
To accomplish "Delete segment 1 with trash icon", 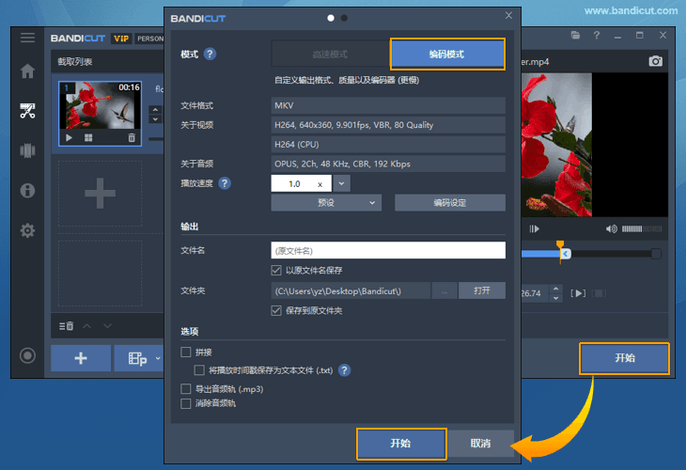I will tap(132, 138).
